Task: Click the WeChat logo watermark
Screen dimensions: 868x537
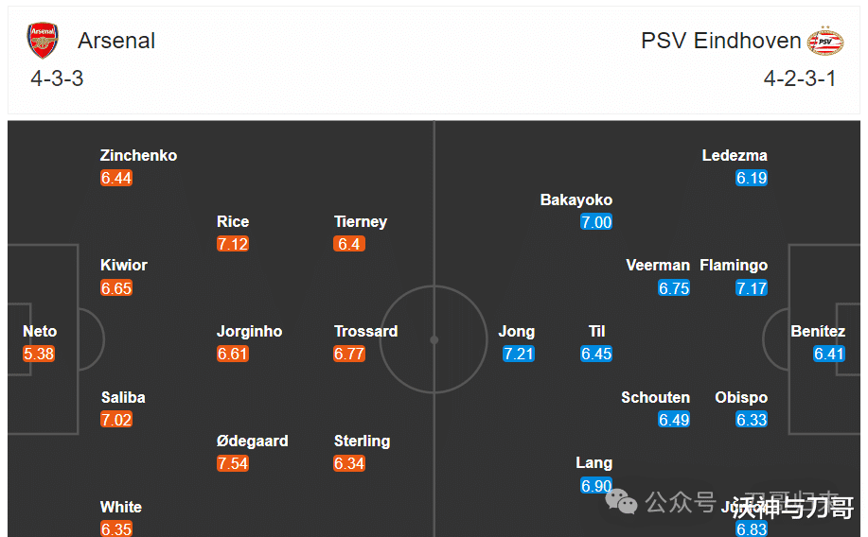Action: [x=621, y=501]
